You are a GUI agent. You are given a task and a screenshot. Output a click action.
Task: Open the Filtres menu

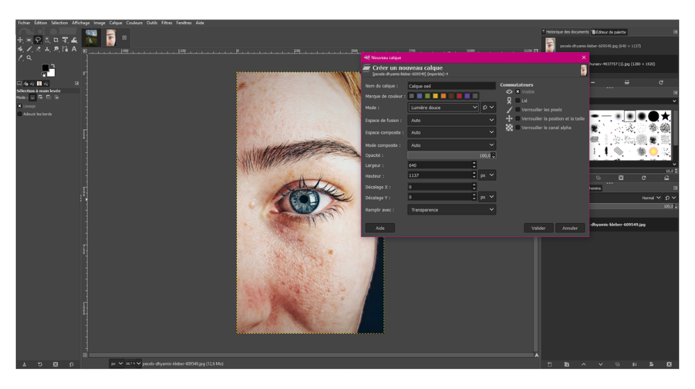(x=167, y=23)
